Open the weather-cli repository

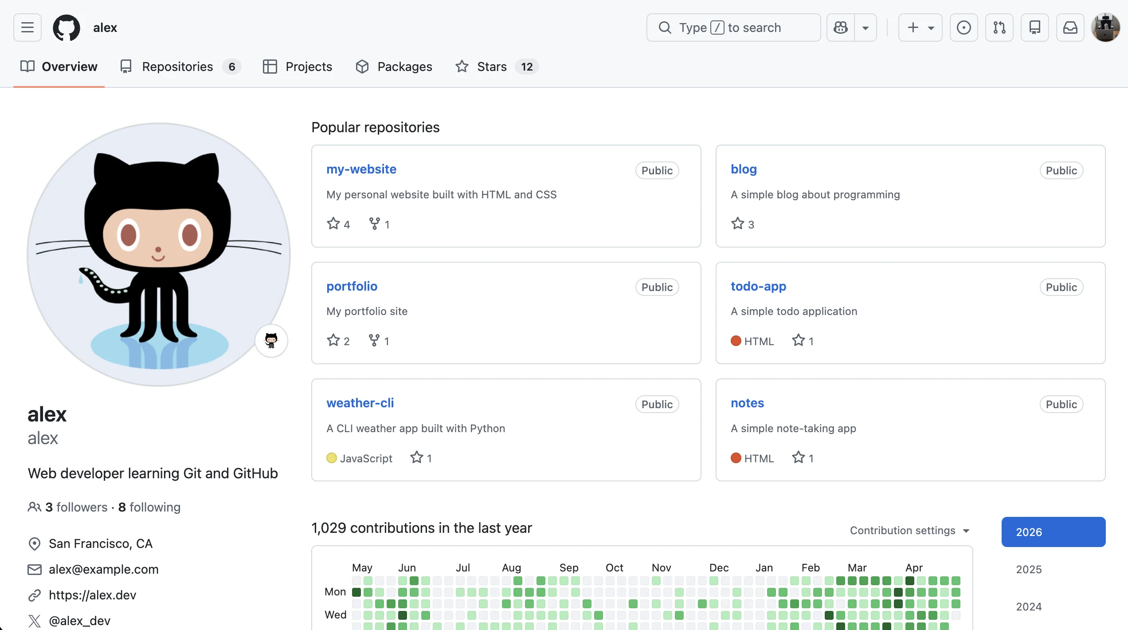click(360, 403)
